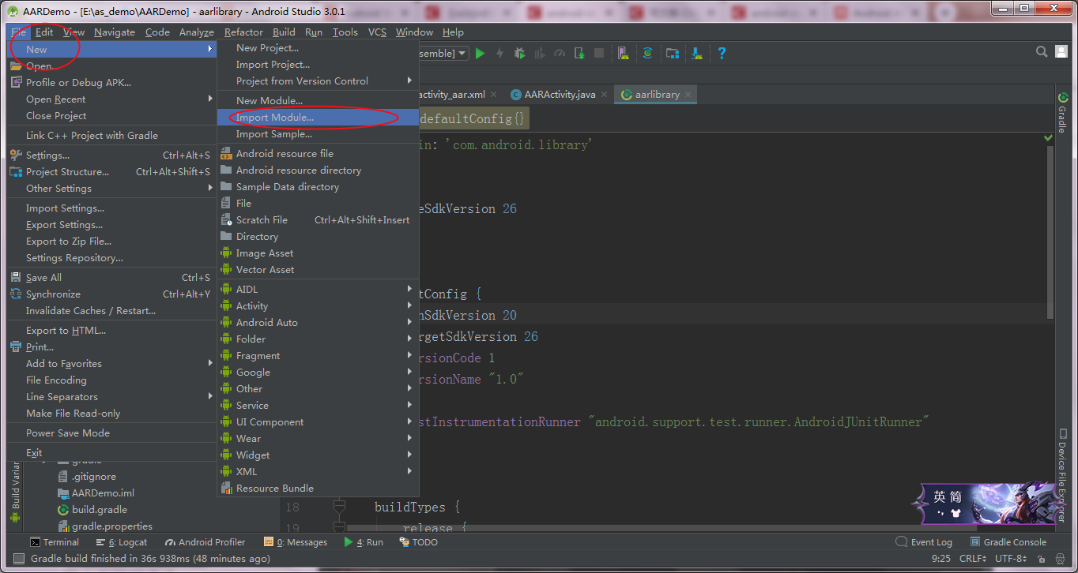
Task: Open the VCS menu
Action: (x=377, y=32)
